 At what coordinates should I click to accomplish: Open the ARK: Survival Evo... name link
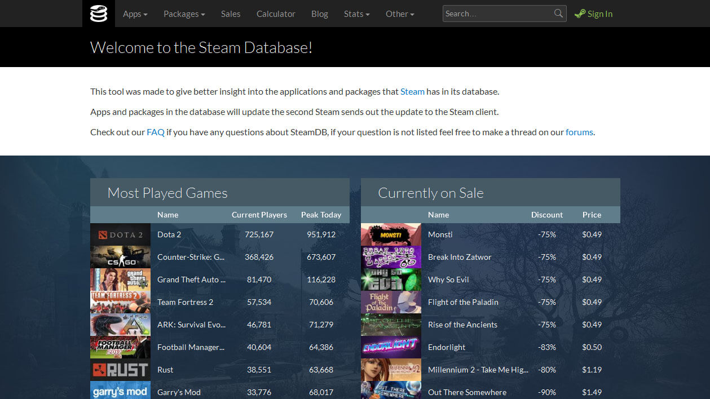coord(192,325)
